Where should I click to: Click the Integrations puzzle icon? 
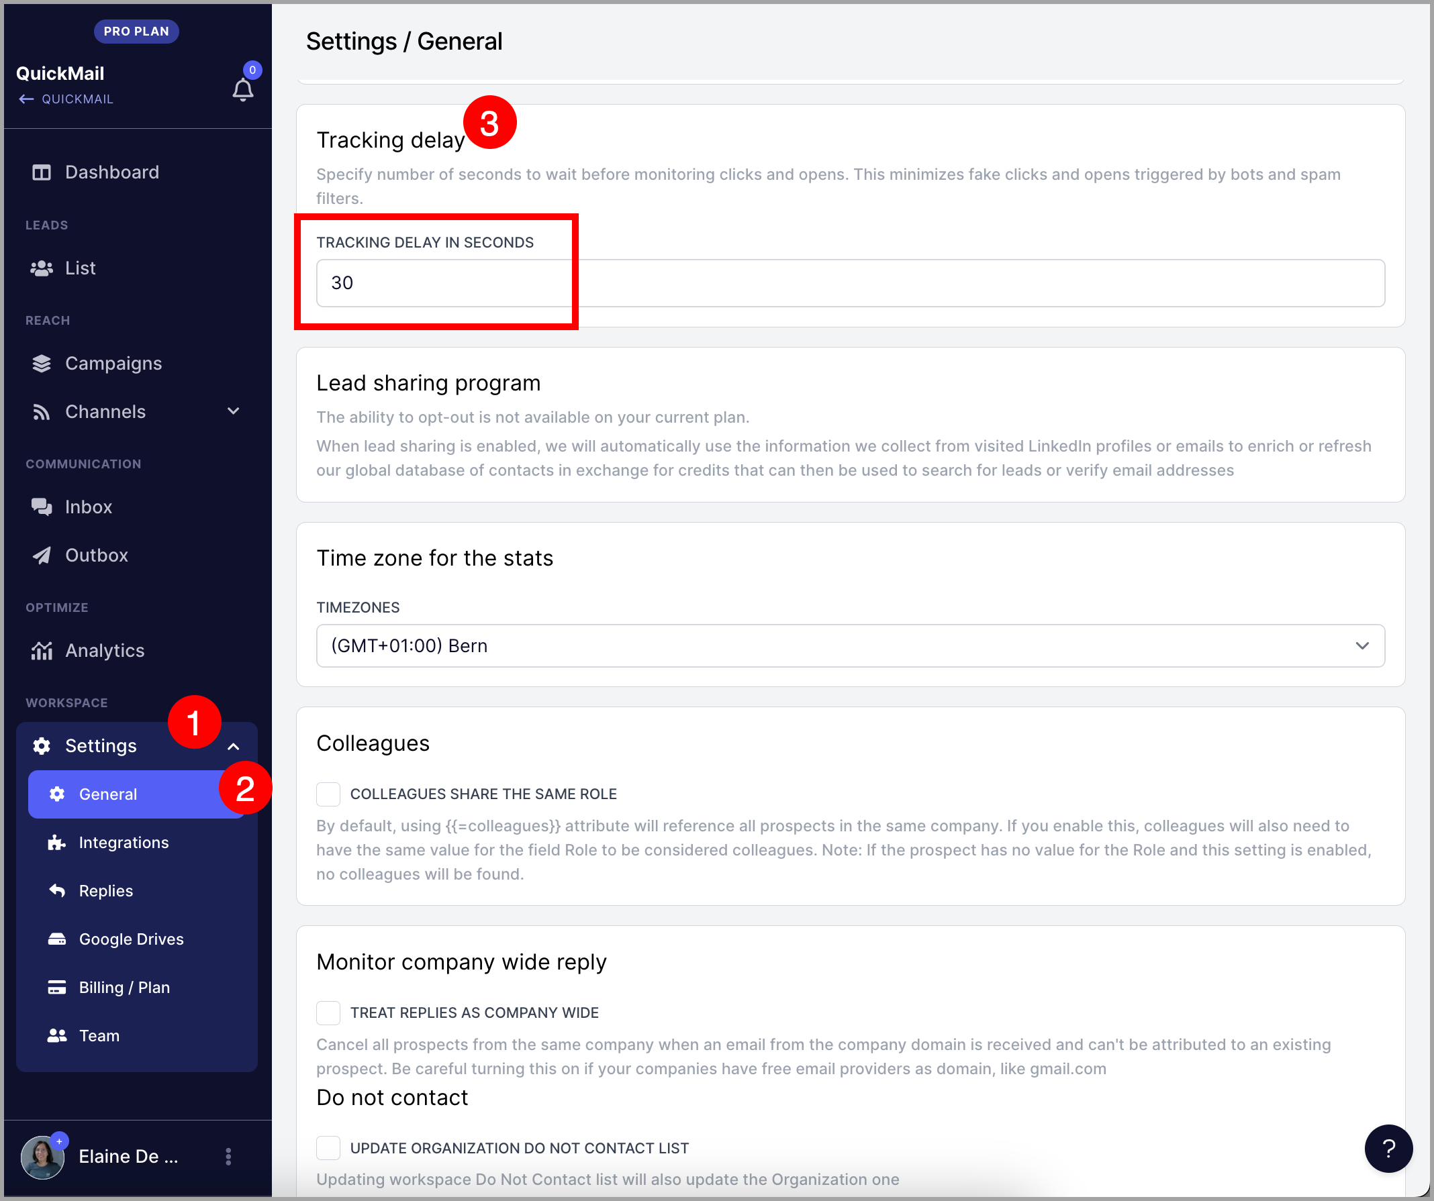(57, 843)
